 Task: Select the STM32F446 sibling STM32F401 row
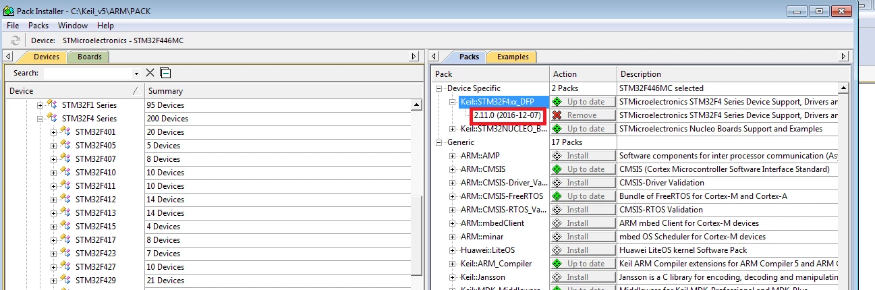click(95, 132)
